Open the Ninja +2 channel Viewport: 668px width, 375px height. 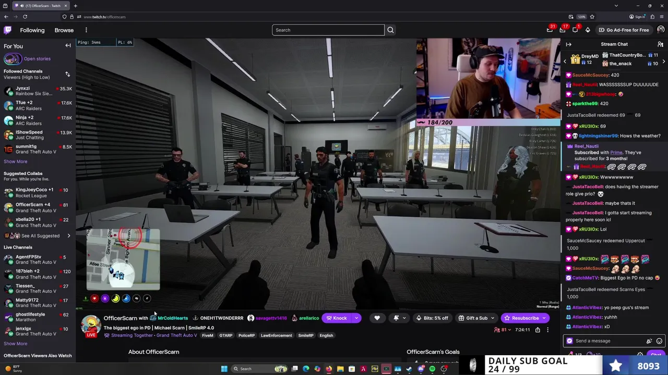click(38, 120)
